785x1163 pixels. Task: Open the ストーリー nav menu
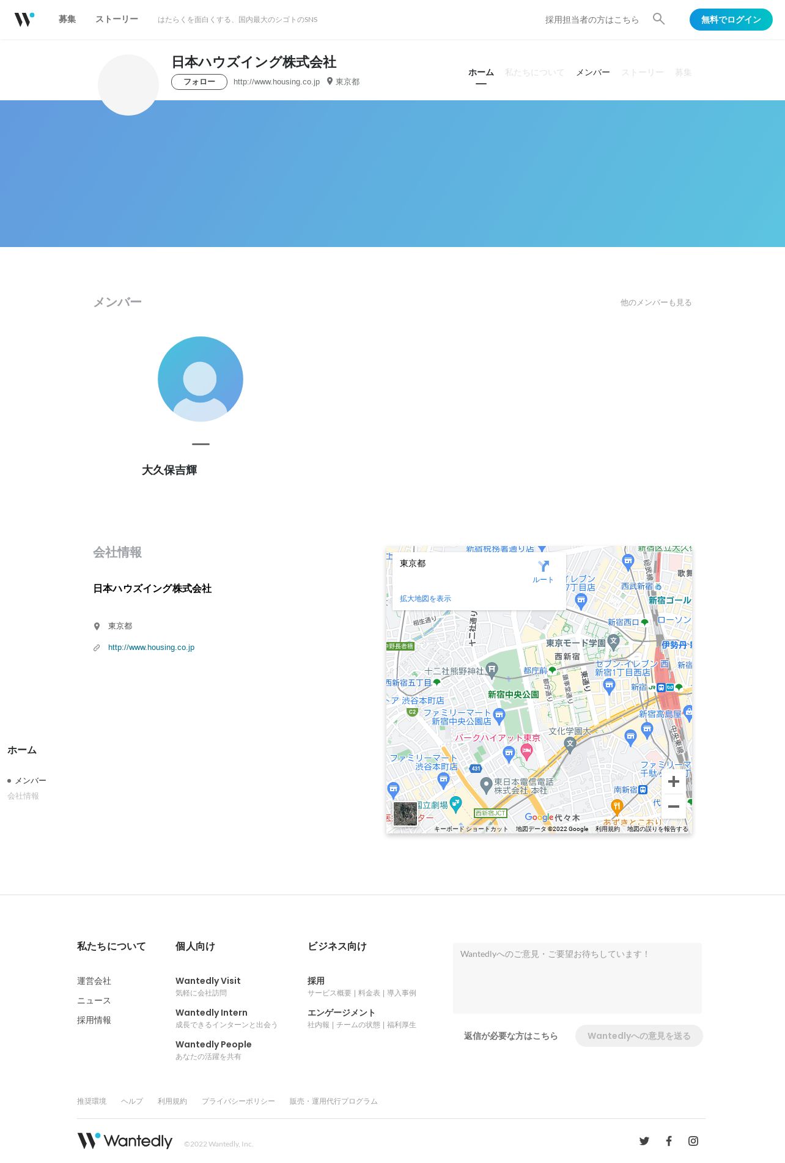(x=117, y=20)
